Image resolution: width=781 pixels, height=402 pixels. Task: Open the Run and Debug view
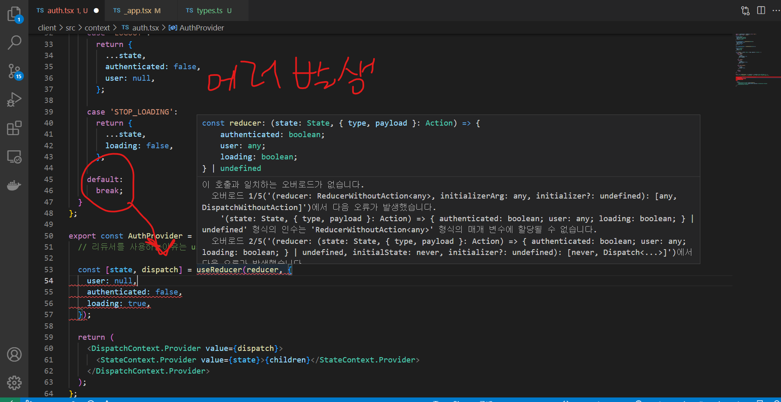[14, 100]
